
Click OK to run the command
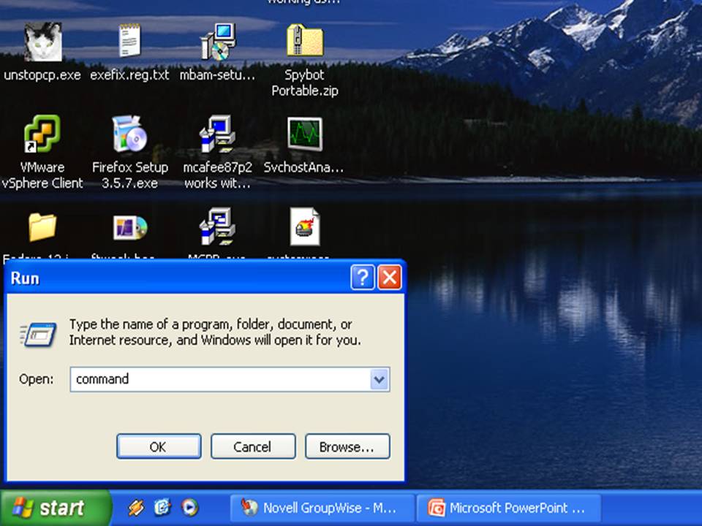158,446
